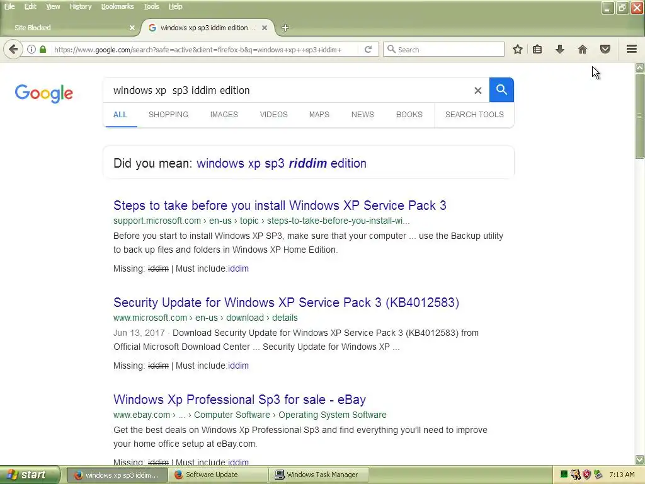
Task: Switch to VIDEOS results
Action: [x=273, y=115]
